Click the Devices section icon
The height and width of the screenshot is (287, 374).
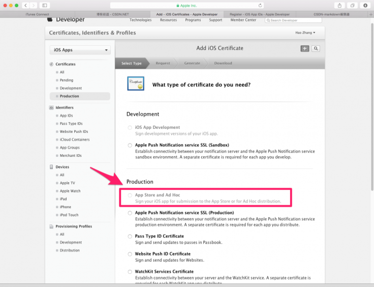[x=51, y=167]
